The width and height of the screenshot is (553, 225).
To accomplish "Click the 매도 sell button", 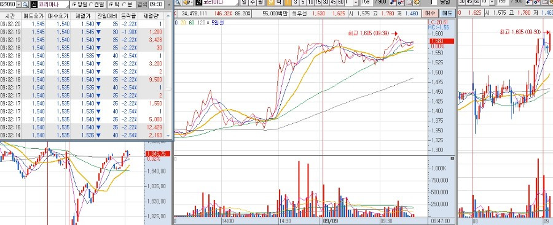I will [x=447, y=13].
